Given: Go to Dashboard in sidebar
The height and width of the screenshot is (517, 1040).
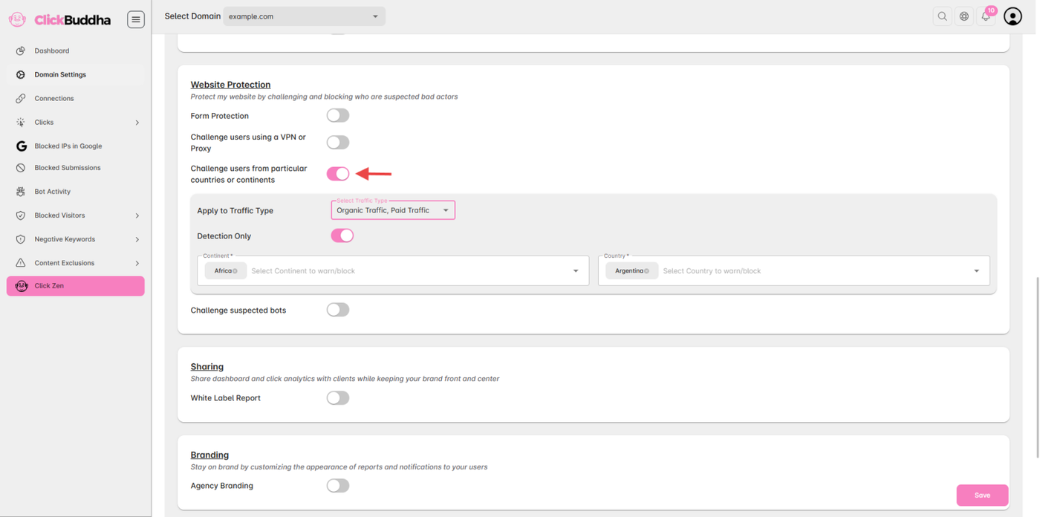Looking at the screenshot, I should pyautogui.click(x=52, y=51).
